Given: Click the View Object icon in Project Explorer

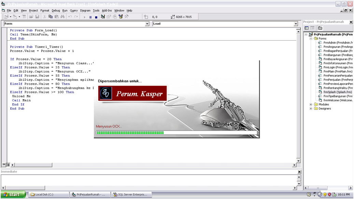Looking at the screenshot, I should point(313,28).
